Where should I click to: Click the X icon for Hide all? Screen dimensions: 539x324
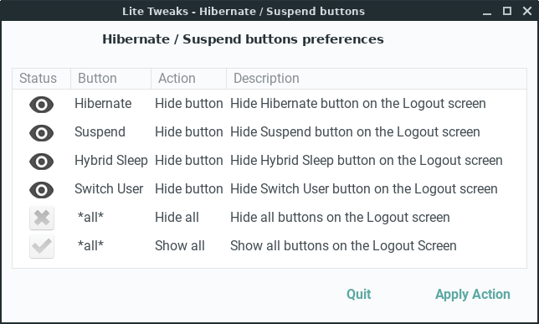[42, 218]
